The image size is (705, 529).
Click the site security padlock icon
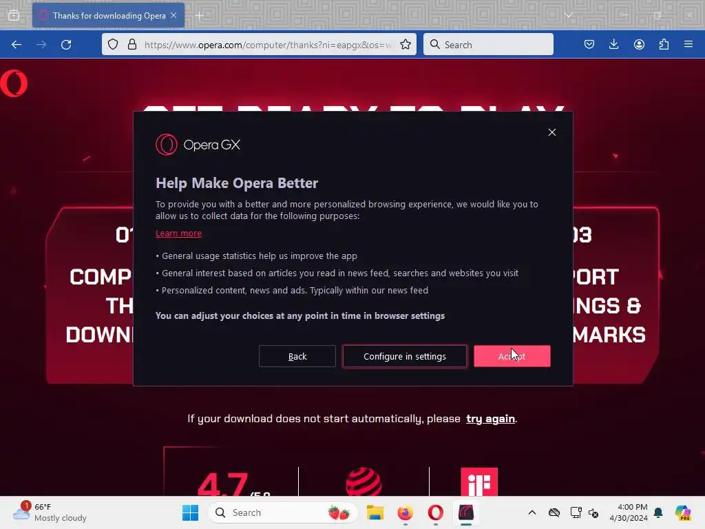tap(131, 45)
